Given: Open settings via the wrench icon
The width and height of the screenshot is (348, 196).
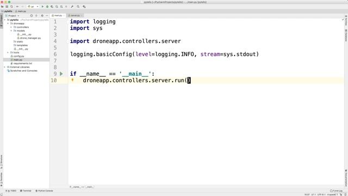Looking at the screenshot, I should click(x=72, y=7).
